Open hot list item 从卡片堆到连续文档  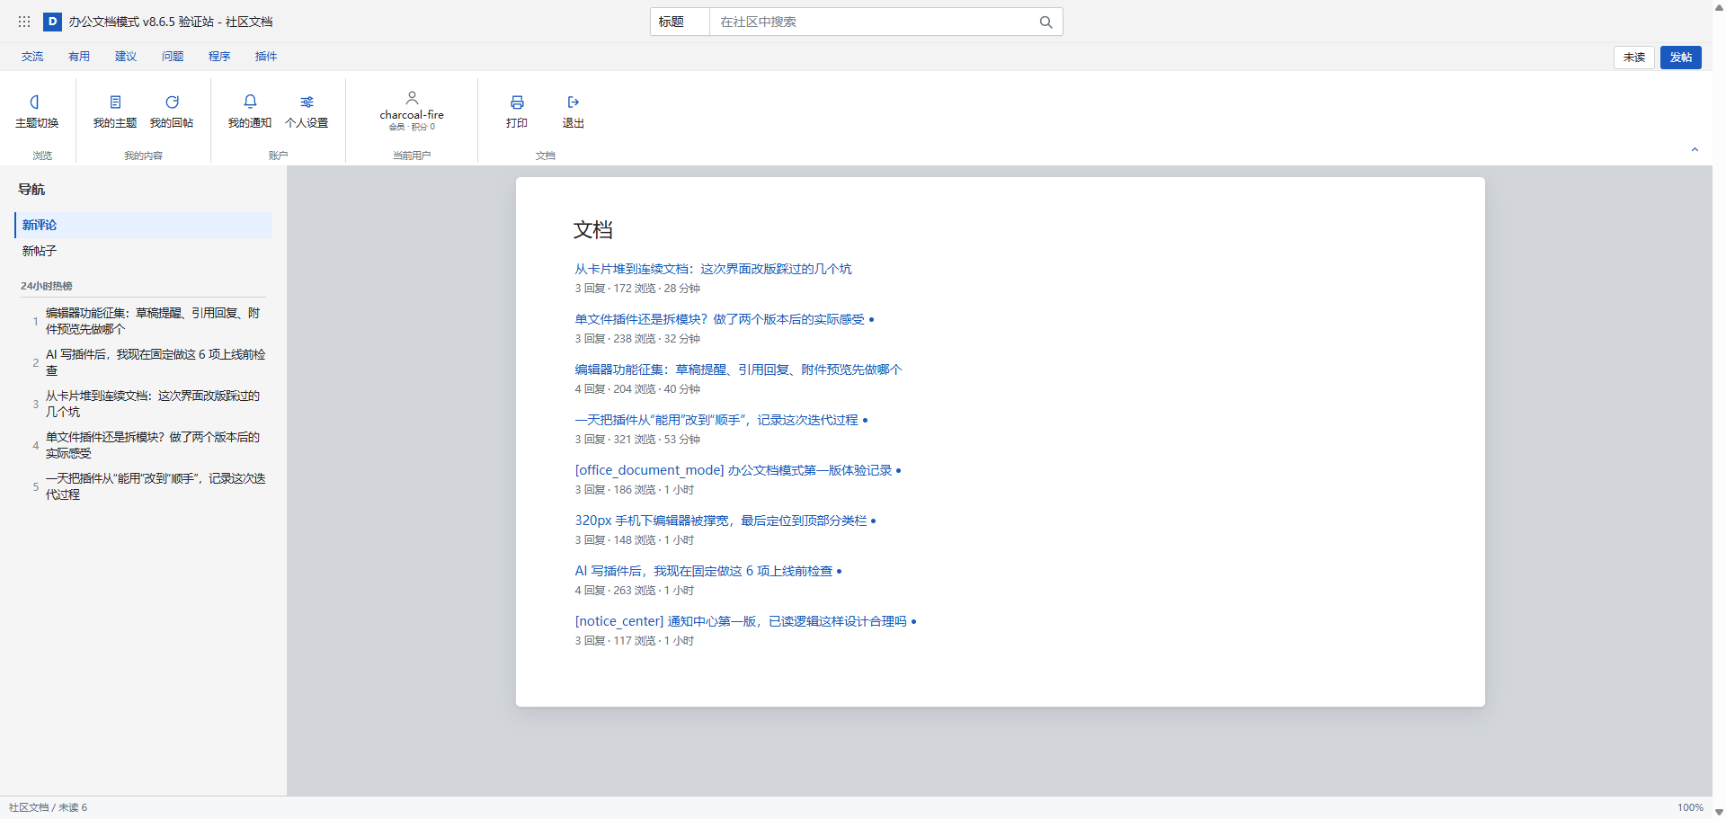click(155, 404)
